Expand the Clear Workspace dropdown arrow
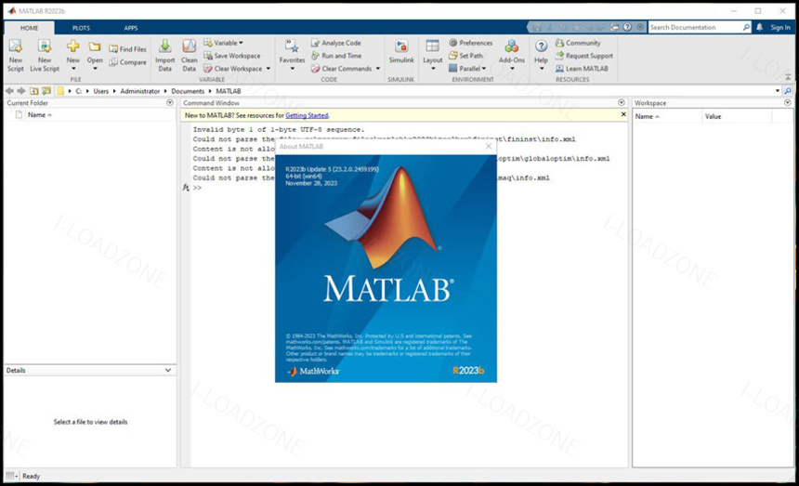The width and height of the screenshot is (799, 486). pyautogui.click(x=268, y=68)
